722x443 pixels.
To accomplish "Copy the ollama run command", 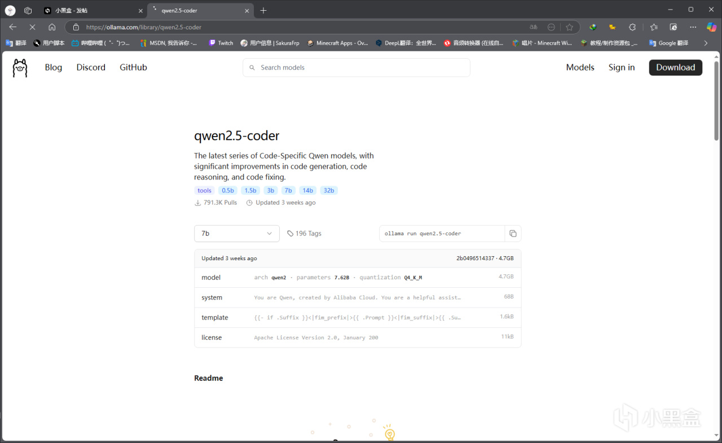I will click(x=513, y=234).
